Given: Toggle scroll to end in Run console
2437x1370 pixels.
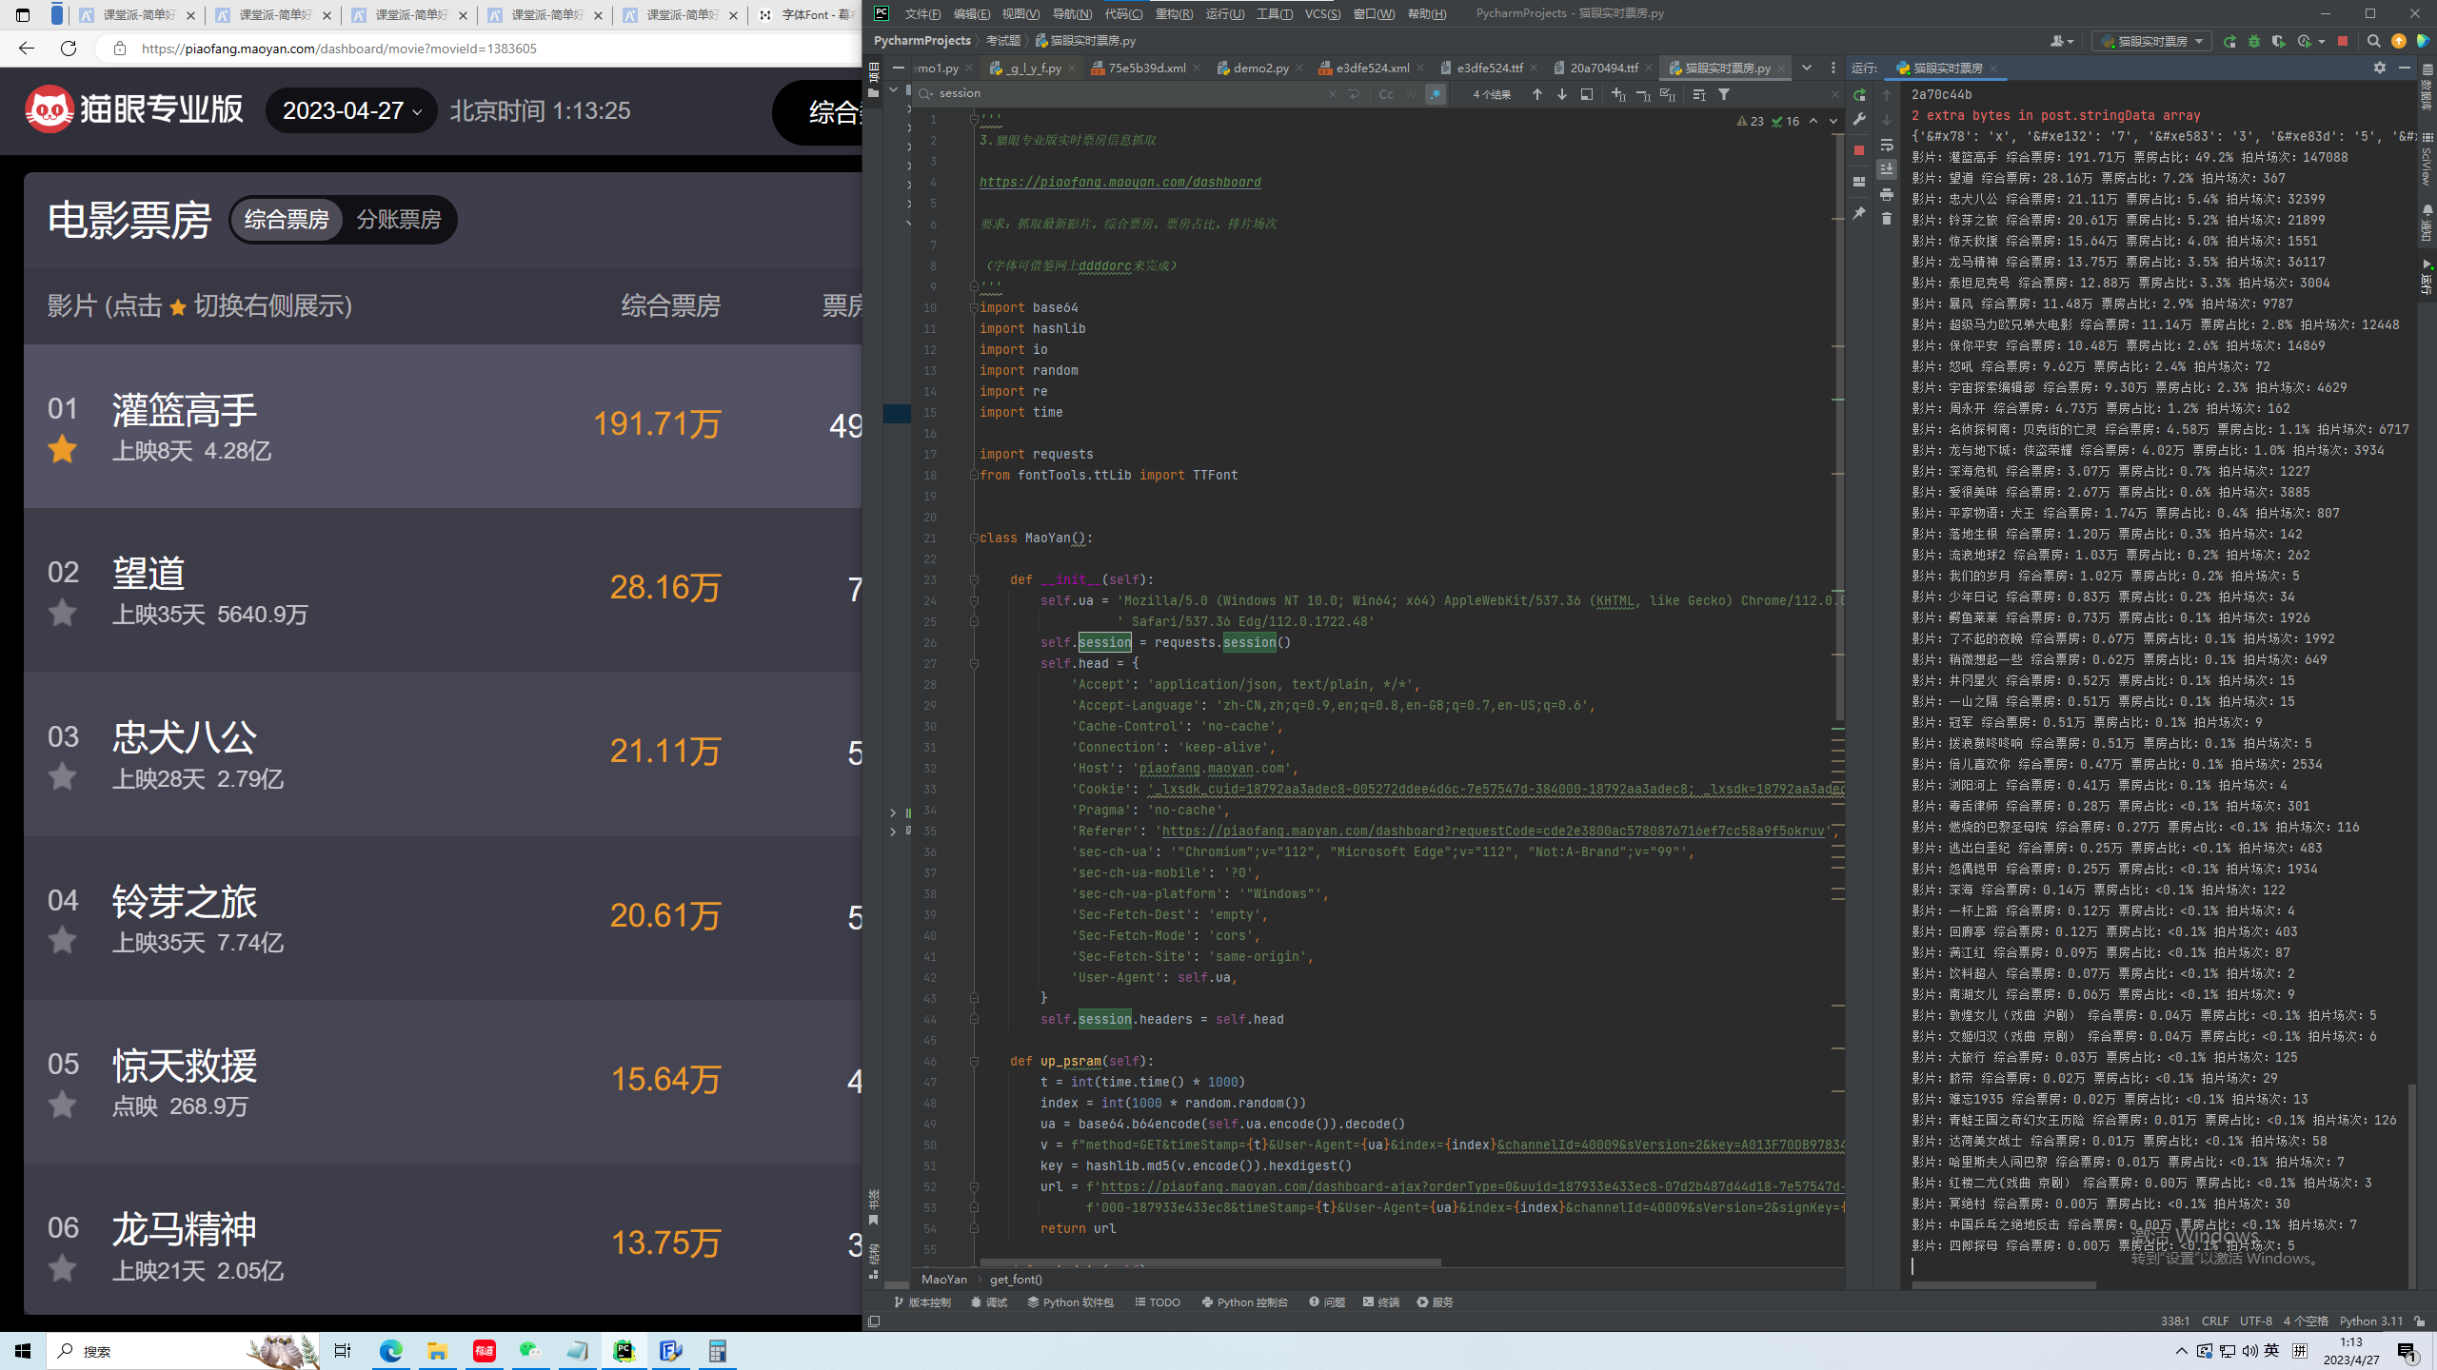Looking at the screenshot, I should click(x=1887, y=169).
